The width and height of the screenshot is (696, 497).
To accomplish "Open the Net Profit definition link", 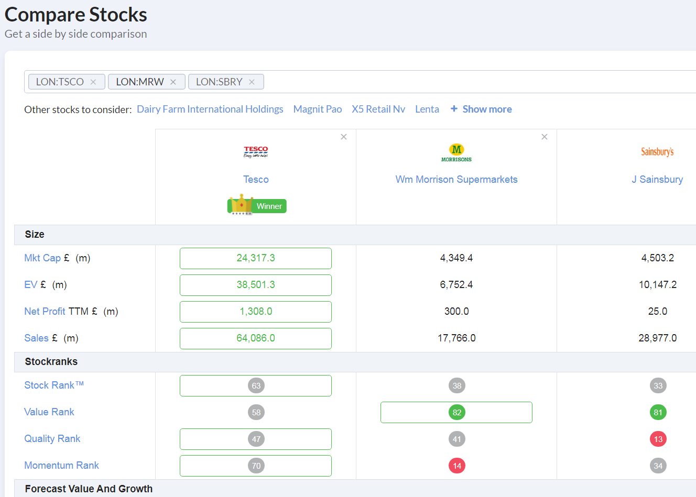I will click(x=45, y=312).
